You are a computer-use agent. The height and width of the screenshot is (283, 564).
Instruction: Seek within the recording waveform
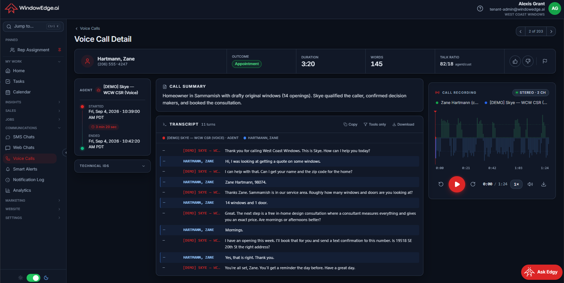point(492,138)
